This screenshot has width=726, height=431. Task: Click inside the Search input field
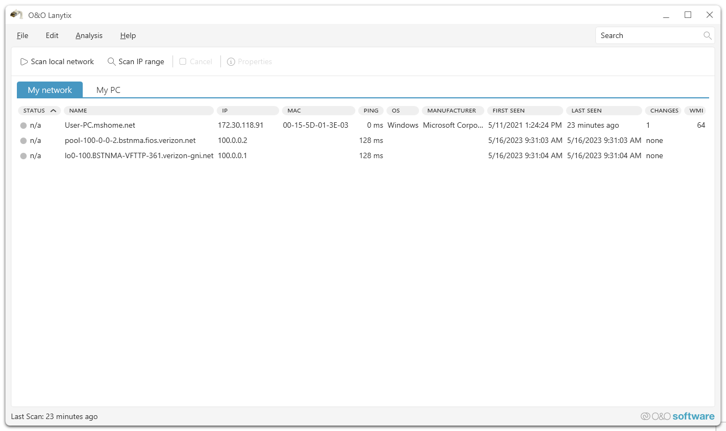648,36
